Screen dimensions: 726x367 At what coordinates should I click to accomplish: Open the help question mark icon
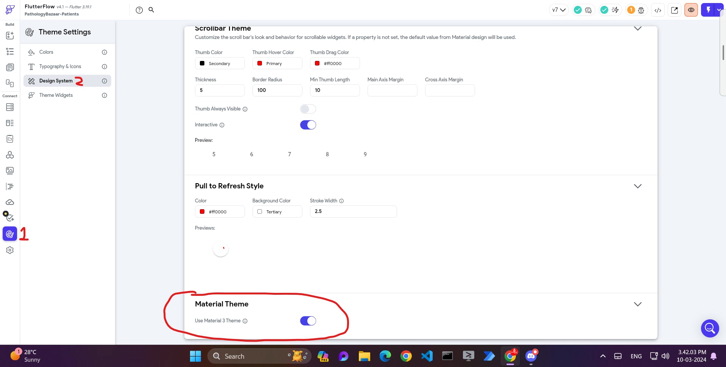(x=139, y=10)
